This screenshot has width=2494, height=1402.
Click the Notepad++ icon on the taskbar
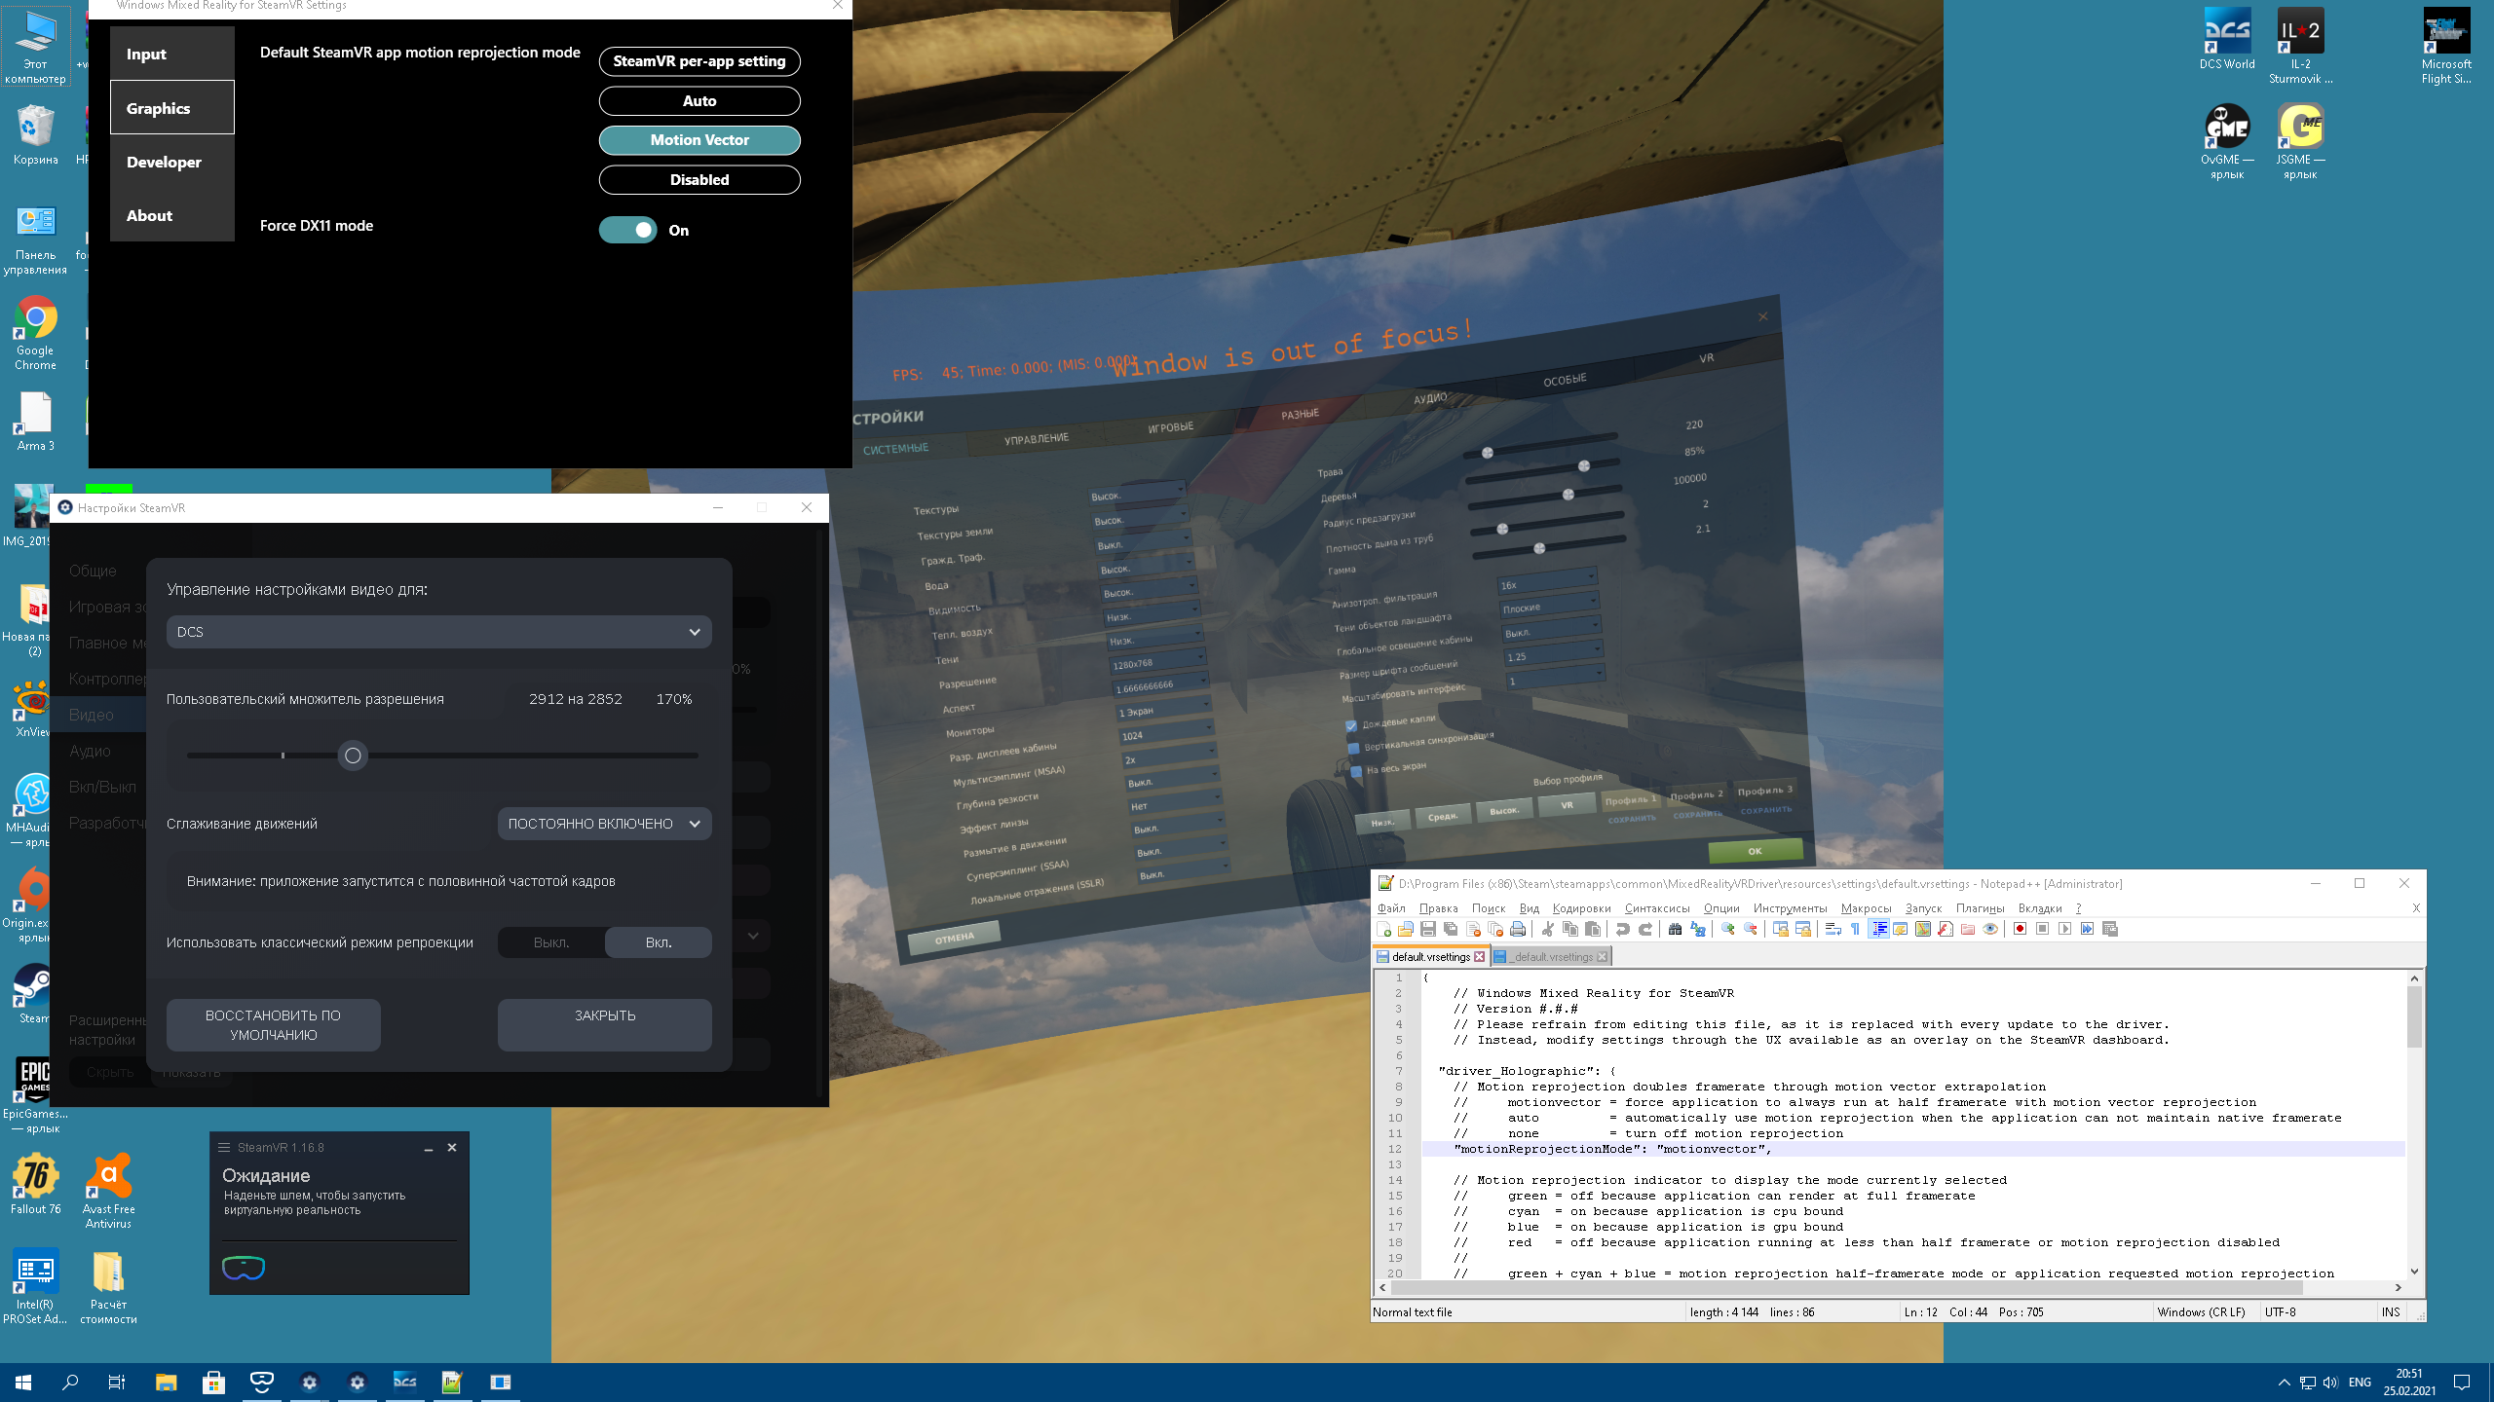coord(452,1382)
